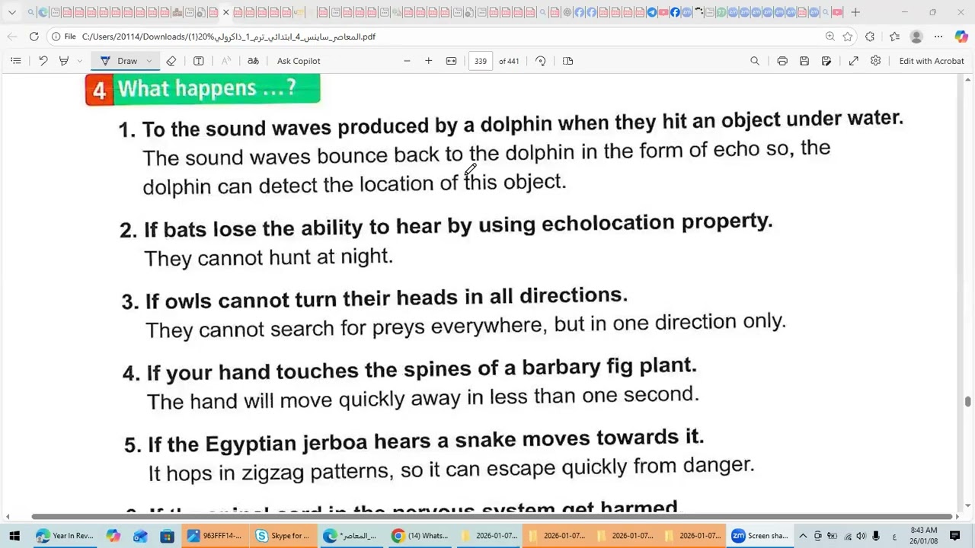Open the Highlight tool color dropdown
Image resolution: width=975 pixels, height=548 pixels.
(x=79, y=61)
